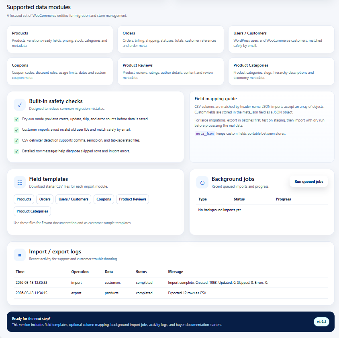This screenshot has width=339, height=338.
Task: Click Type header in Background jobs table
Action: (x=202, y=199)
